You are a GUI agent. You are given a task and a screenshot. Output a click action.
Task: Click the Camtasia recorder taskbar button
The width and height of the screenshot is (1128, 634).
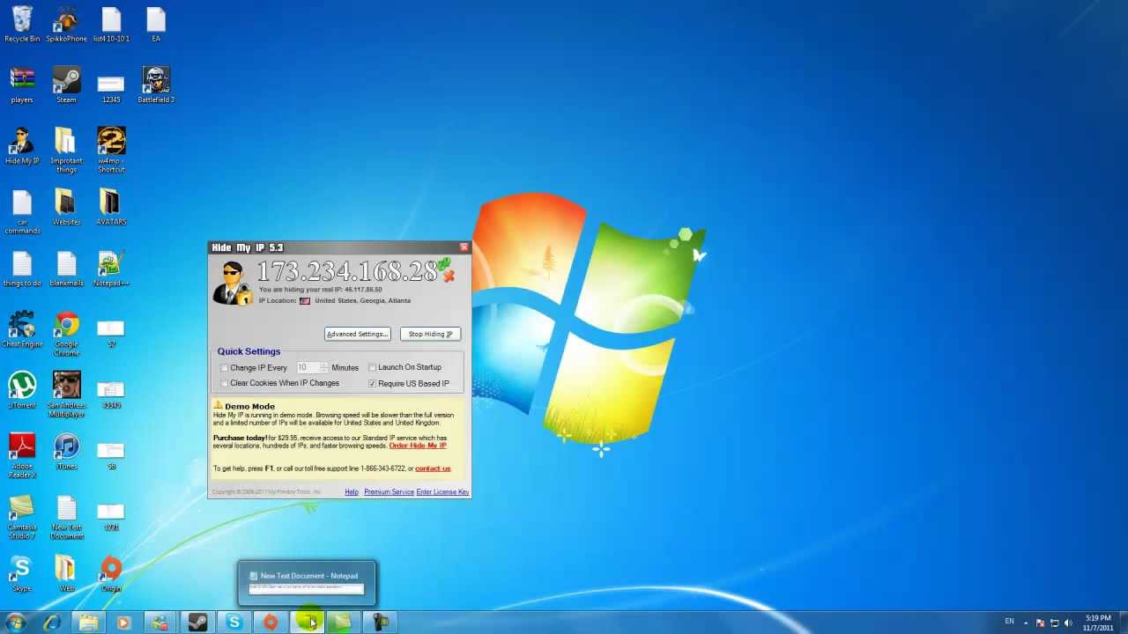pos(380,623)
